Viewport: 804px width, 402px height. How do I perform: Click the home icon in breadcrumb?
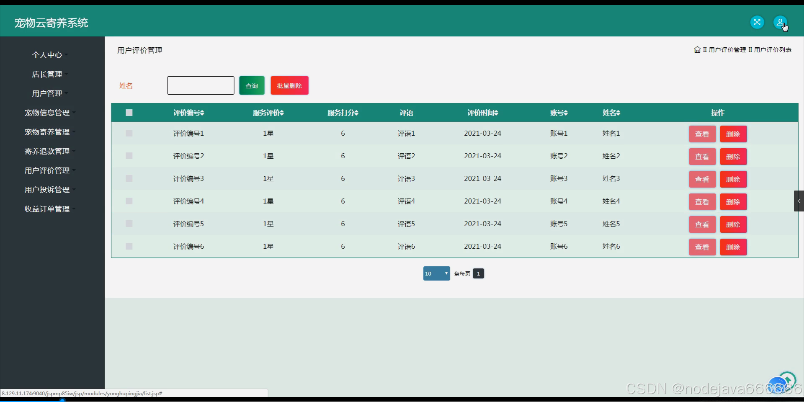pyautogui.click(x=697, y=50)
